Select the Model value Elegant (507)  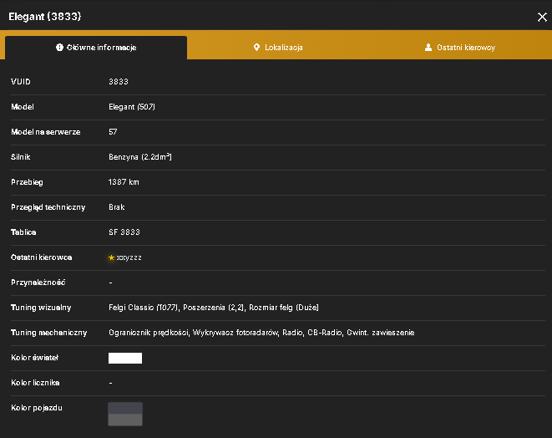click(132, 107)
